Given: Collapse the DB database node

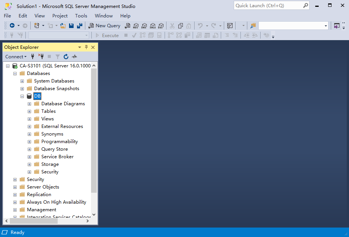Looking at the screenshot, I should coord(22,96).
